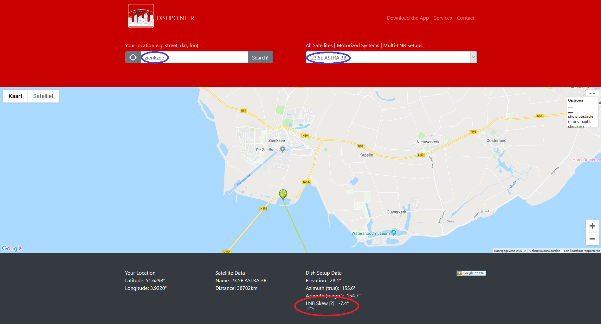This screenshot has width=601, height=324.
Task: Click the Latitude: 51.6298° value
Action: 145,281
